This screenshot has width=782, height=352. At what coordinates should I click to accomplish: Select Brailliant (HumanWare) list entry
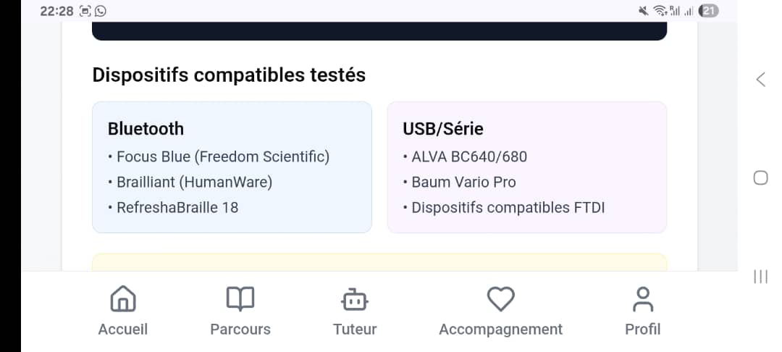pos(194,182)
